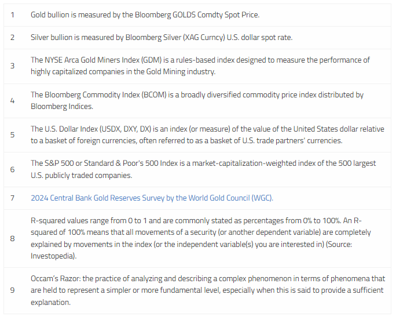The height and width of the screenshot is (320, 396).
Task: Select footnote number 3 cell
Action: click(13, 66)
